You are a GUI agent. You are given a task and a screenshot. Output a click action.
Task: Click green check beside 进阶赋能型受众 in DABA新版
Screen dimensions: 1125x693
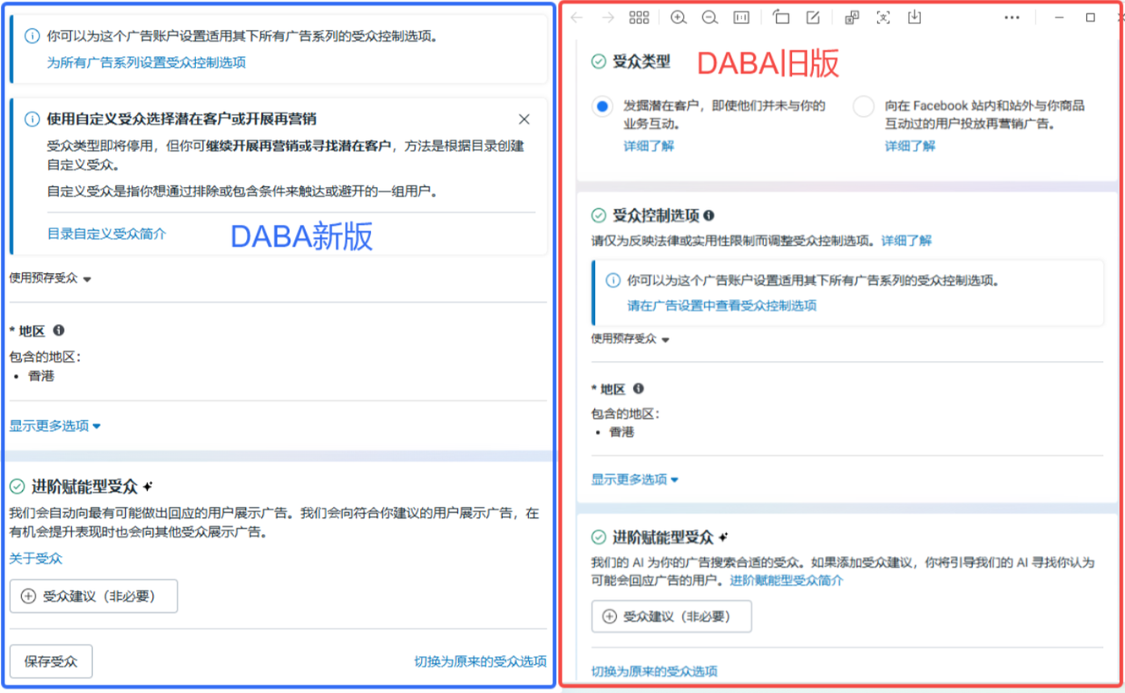[x=17, y=486]
